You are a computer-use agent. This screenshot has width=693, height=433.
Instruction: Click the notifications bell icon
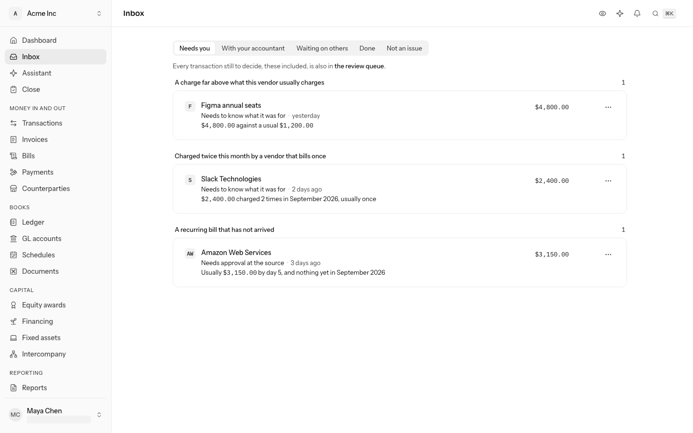[637, 13]
